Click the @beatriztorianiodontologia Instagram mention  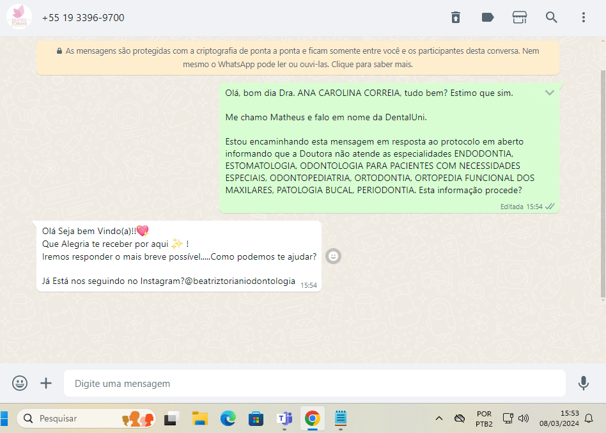240,281
